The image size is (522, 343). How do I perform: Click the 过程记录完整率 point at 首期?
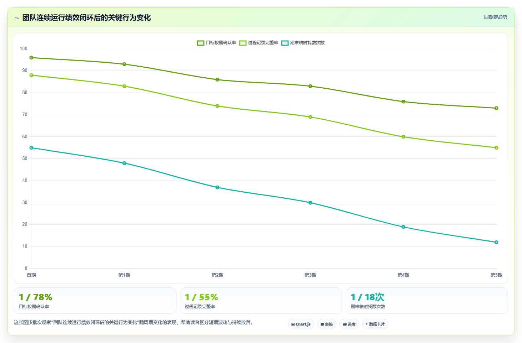click(31, 75)
